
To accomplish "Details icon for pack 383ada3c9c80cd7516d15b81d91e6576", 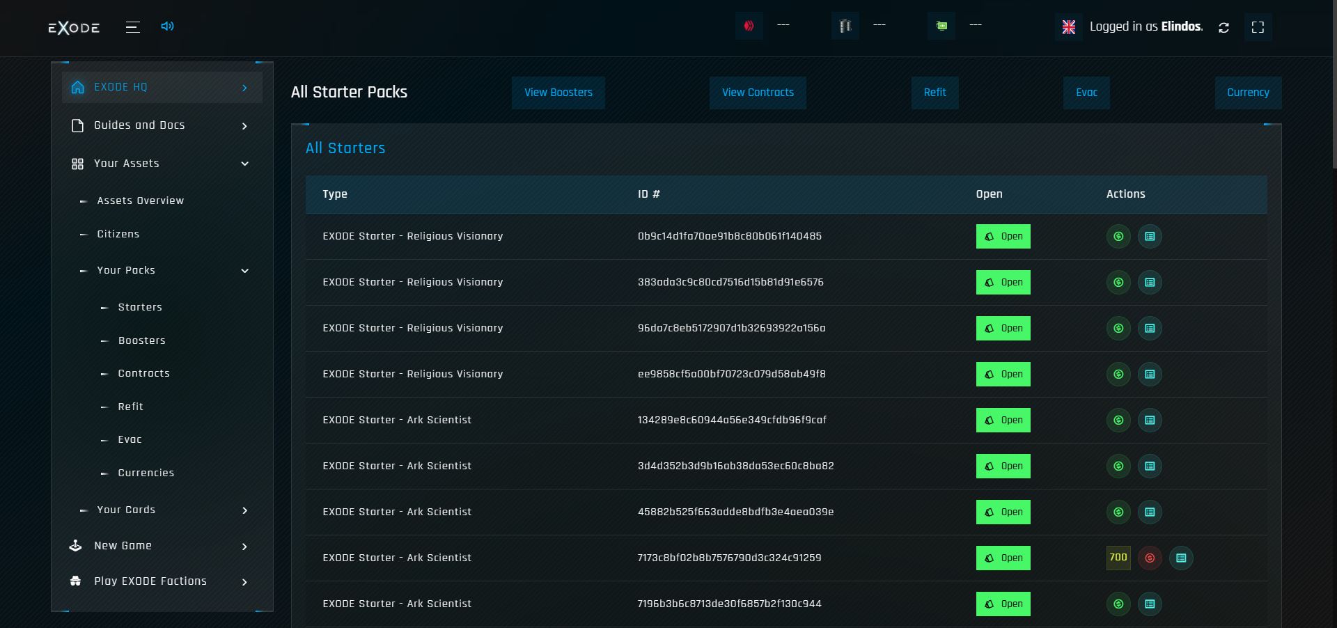I will click(1150, 283).
